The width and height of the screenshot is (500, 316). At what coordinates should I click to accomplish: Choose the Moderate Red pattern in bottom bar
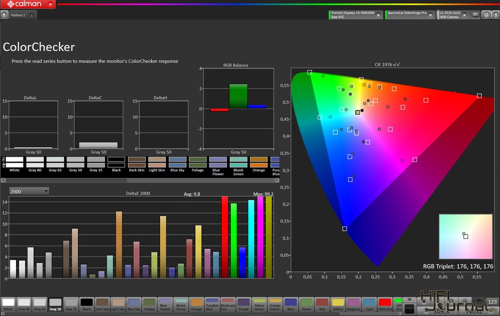[x=227, y=304]
